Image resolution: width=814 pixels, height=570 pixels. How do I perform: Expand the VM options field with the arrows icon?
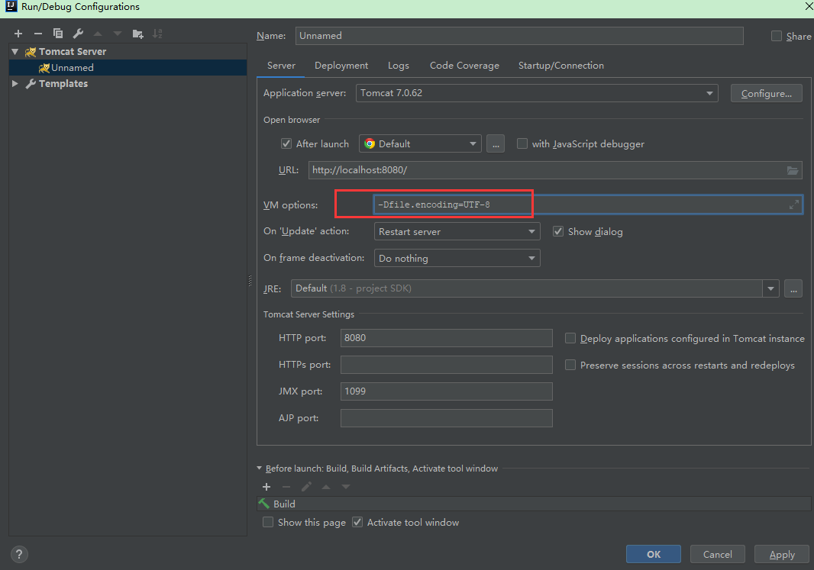pyautogui.click(x=793, y=204)
